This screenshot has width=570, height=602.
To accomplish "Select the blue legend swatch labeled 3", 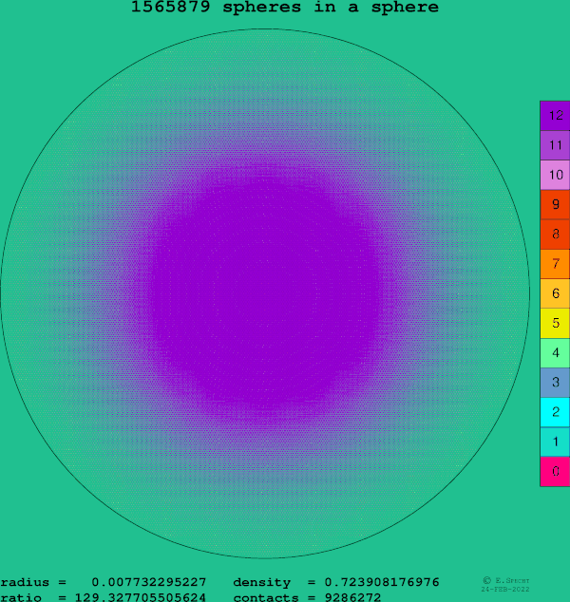I will coord(555,383).
